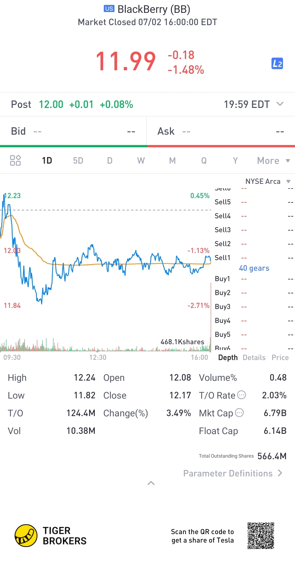Tap the 11.99 last price
Viewport: 295px width, 577px height.
point(126,61)
